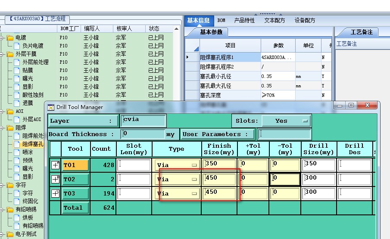Click the Layer label button

pos(83,121)
